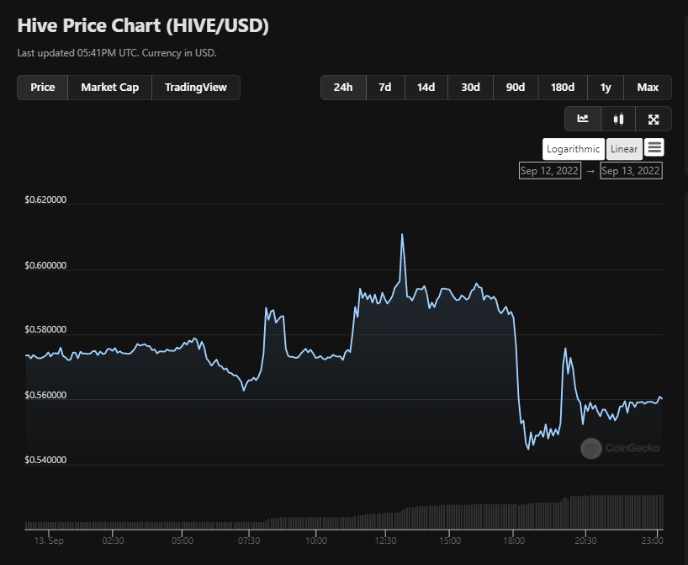Click the price peak near 13:00
The image size is (688, 565).
coord(402,235)
